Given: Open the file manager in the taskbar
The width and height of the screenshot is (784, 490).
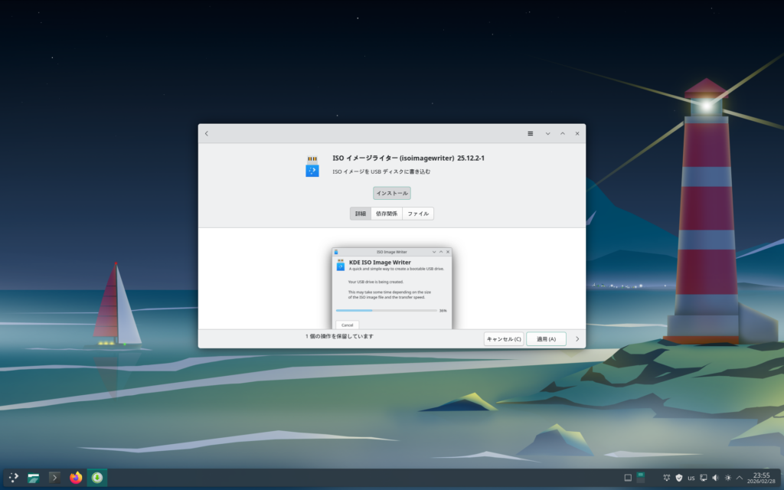Looking at the screenshot, I should pyautogui.click(x=34, y=478).
